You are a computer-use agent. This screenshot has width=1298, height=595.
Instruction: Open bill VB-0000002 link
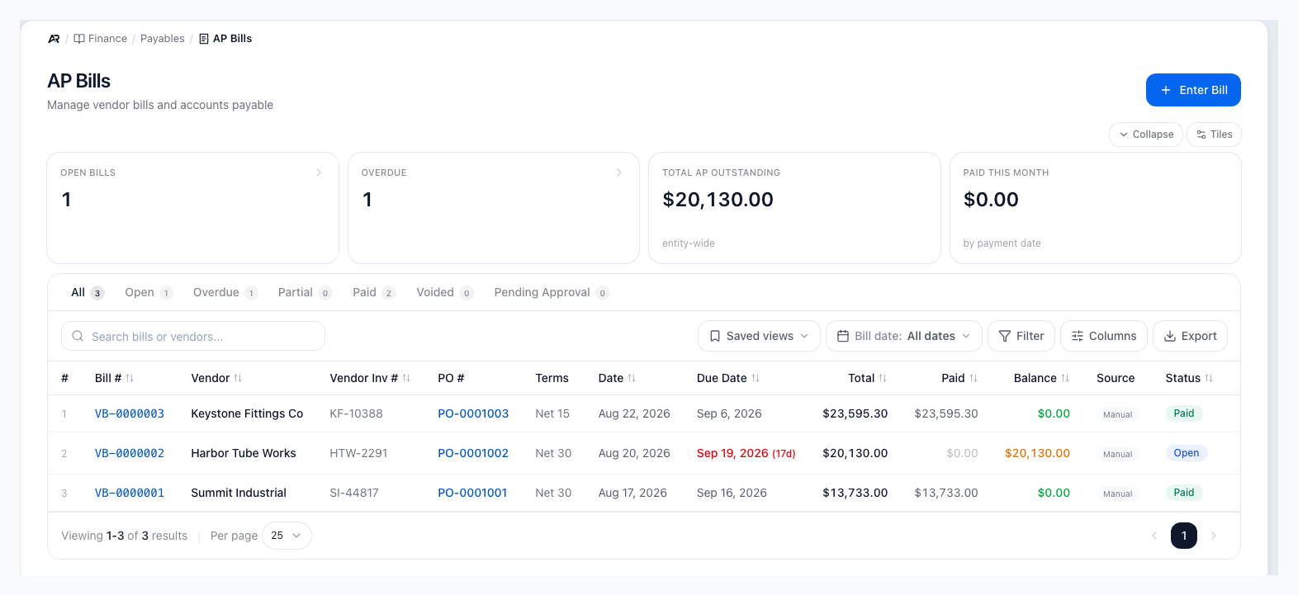130,453
